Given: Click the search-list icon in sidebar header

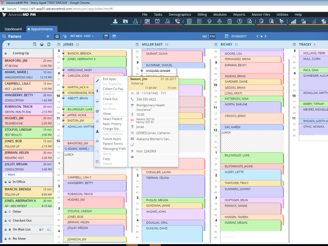Looking at the screenshot, I should pyautogui.click(x=35, y=44).
